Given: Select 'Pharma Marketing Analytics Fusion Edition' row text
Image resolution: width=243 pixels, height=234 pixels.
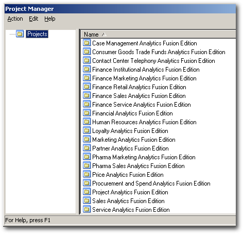Looking at the screenshot, I should click(x=144, y=157).
